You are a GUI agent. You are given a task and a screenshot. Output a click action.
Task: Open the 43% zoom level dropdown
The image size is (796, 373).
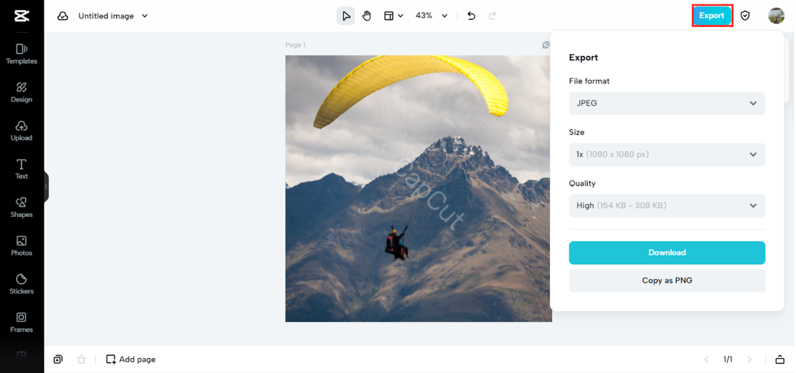(432, 16)
